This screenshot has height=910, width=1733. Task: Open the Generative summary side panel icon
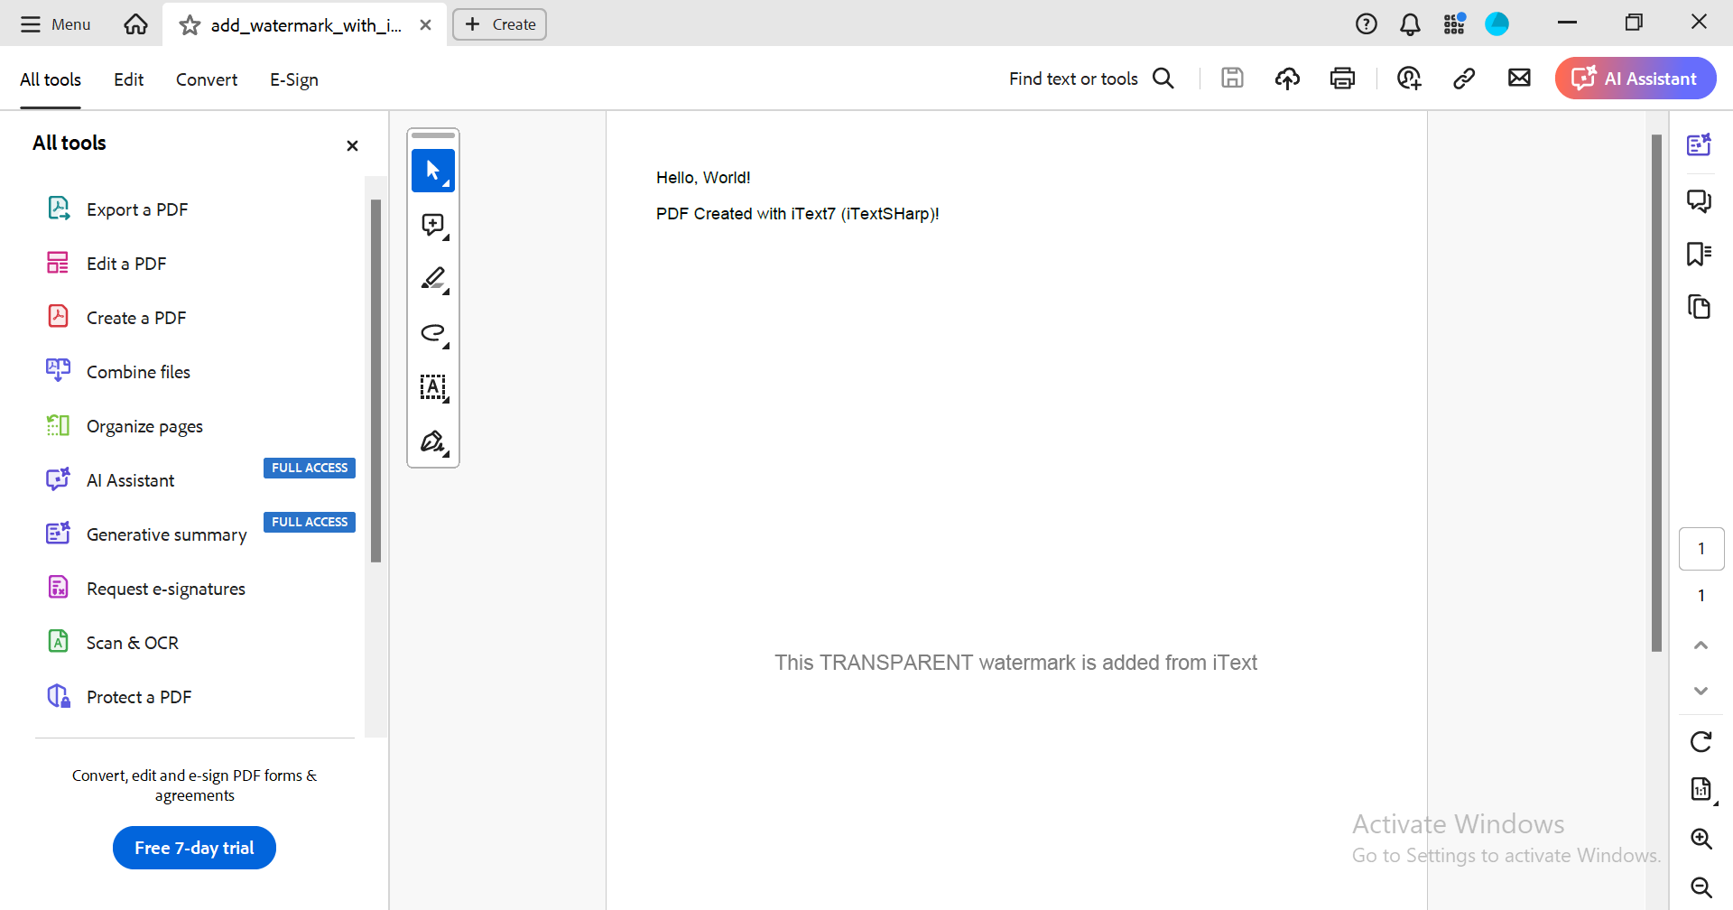1700,144
